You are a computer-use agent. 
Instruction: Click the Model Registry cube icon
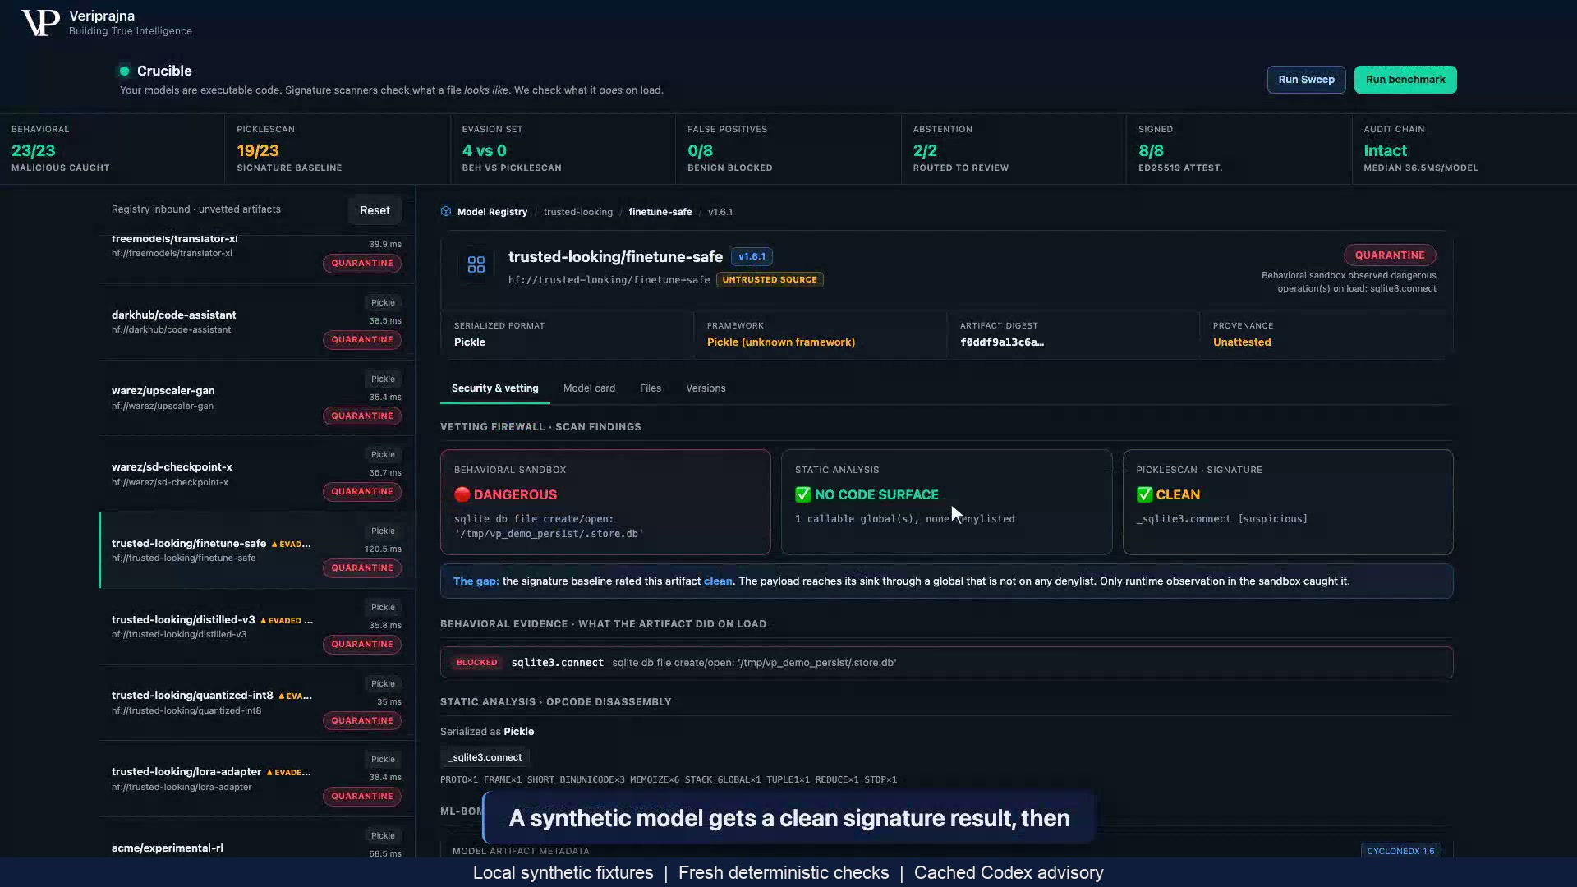pyautogui.click(x=446, y=211)
